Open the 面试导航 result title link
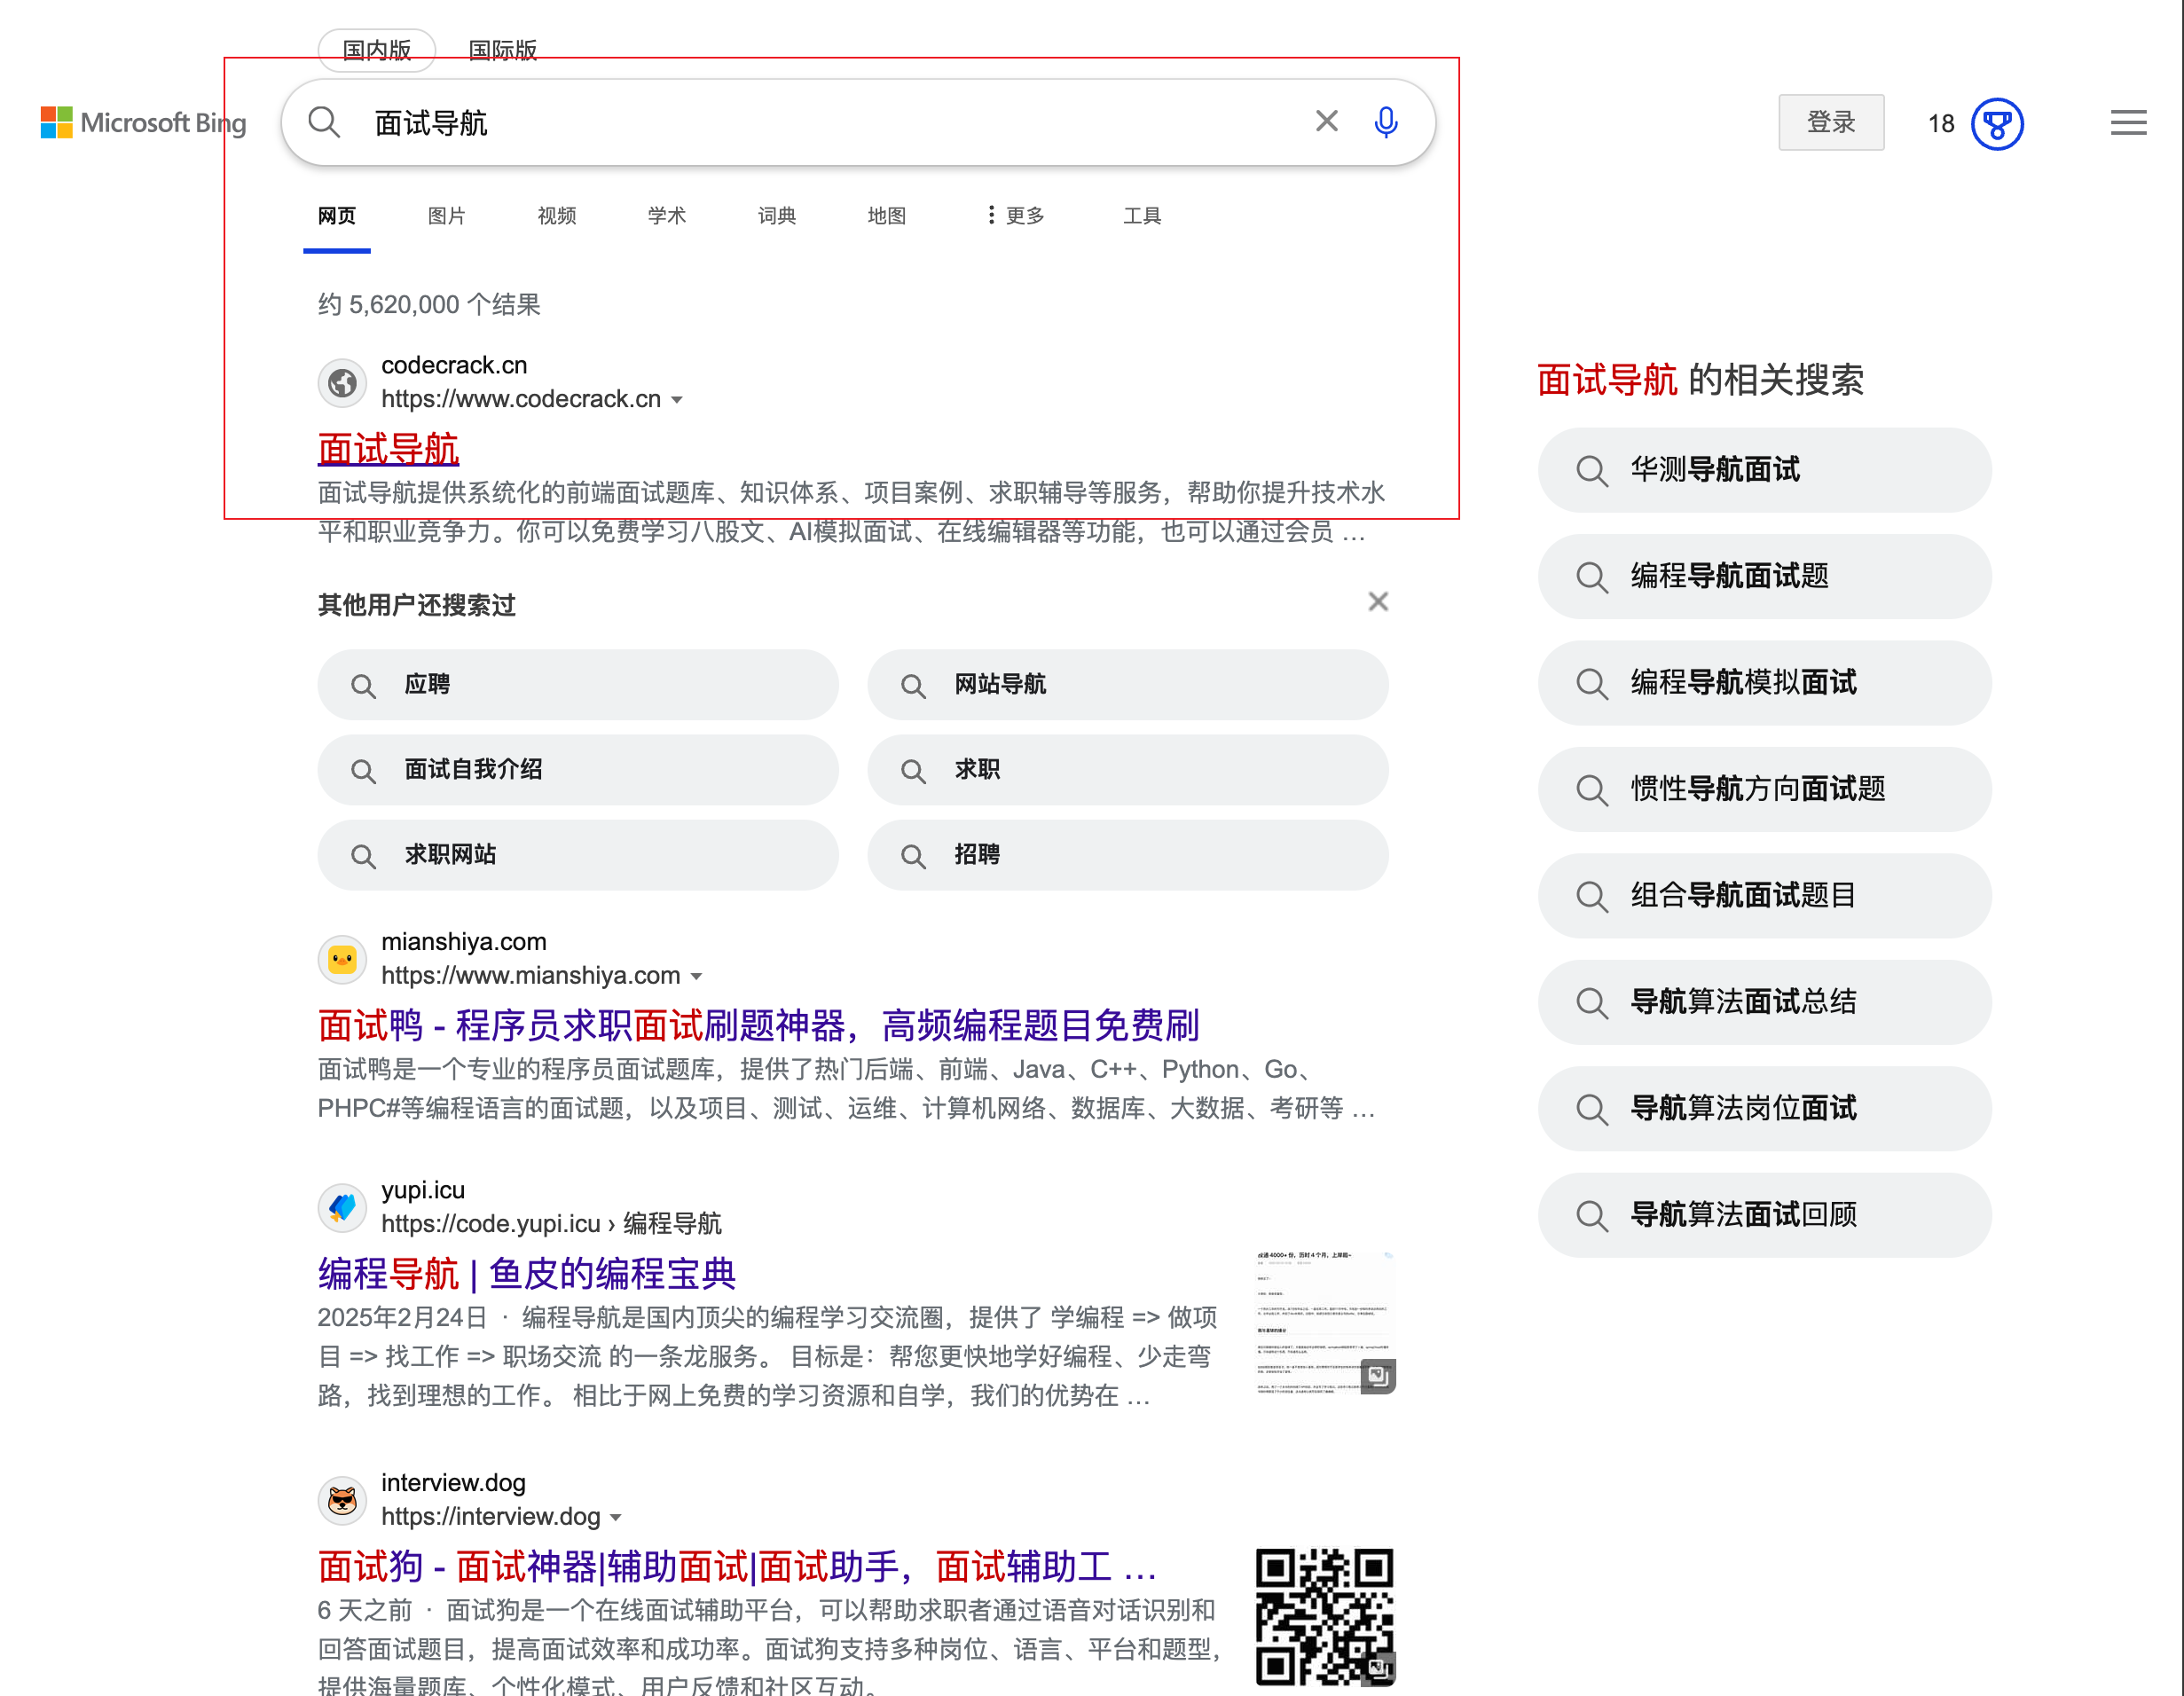The width and height of the screenshot is (2184, 1696). click(x=388, y=448)
